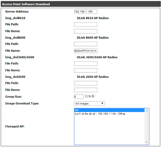This screenshot has width=161, height=147.
Task: Click the Image Download Type label
Action: pyautogui.click(x=22, y=103)
